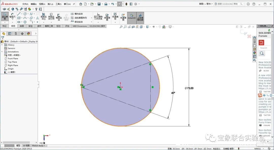The width and height of the screenshot is (274, 150).
Task: Expand FeatureManager tabs with right chevron
Action: click(36, 33)
